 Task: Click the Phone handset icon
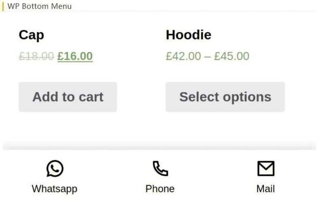click(x=160, y=168)
